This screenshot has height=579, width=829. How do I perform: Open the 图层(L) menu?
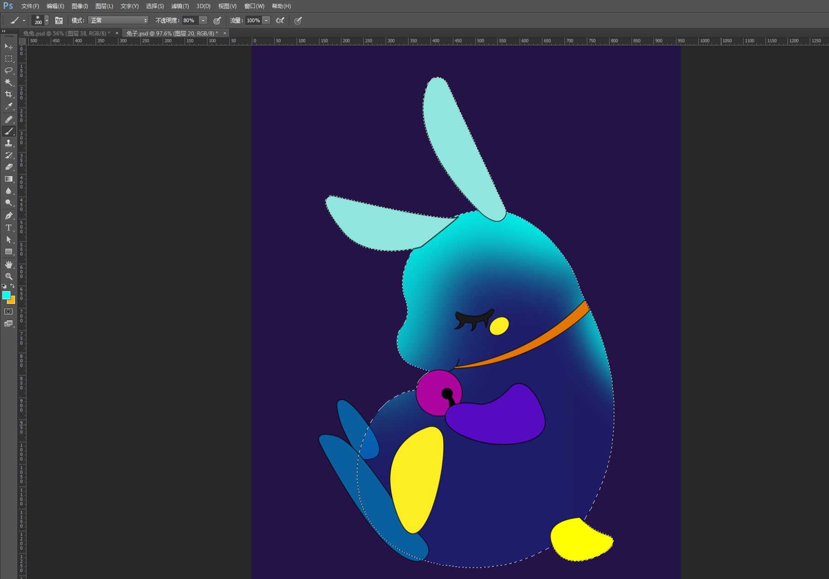pos(104,6)
